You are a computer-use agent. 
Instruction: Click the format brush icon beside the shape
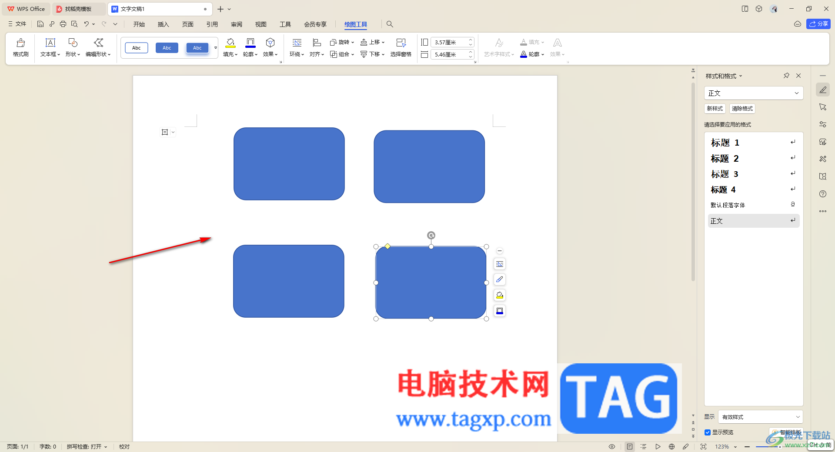500,279
